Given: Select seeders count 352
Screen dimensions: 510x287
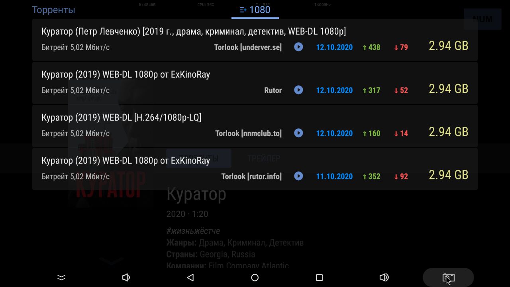Looking at the screenshot, I should coord(371,177).
